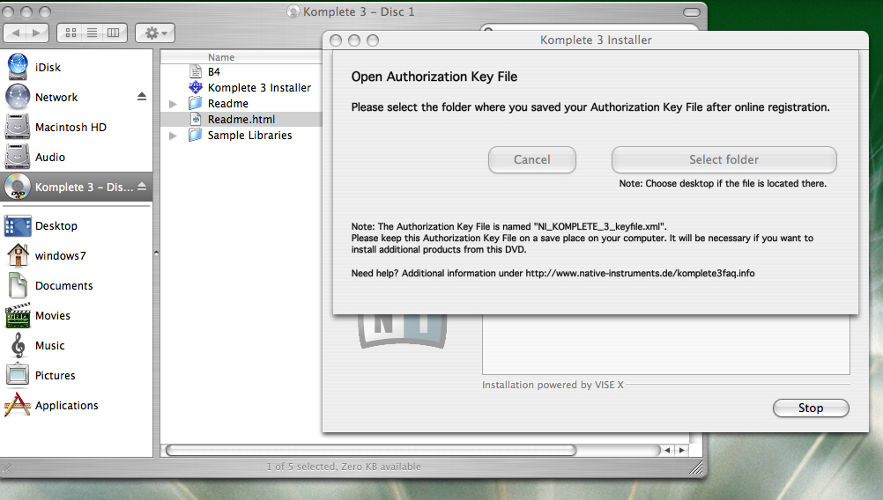Sort the file list by Name column

point(220,57)
